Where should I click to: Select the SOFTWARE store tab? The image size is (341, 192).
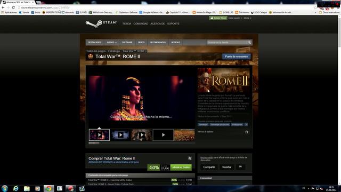[127, 42]
